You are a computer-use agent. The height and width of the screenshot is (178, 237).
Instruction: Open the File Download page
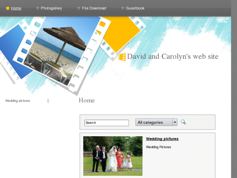click(x=94, y=8)
